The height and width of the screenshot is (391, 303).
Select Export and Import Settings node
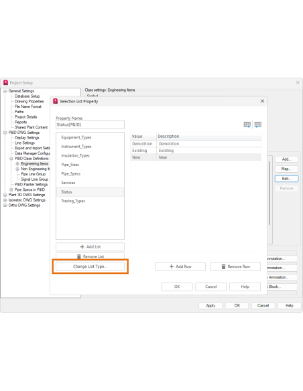(32, 148)
